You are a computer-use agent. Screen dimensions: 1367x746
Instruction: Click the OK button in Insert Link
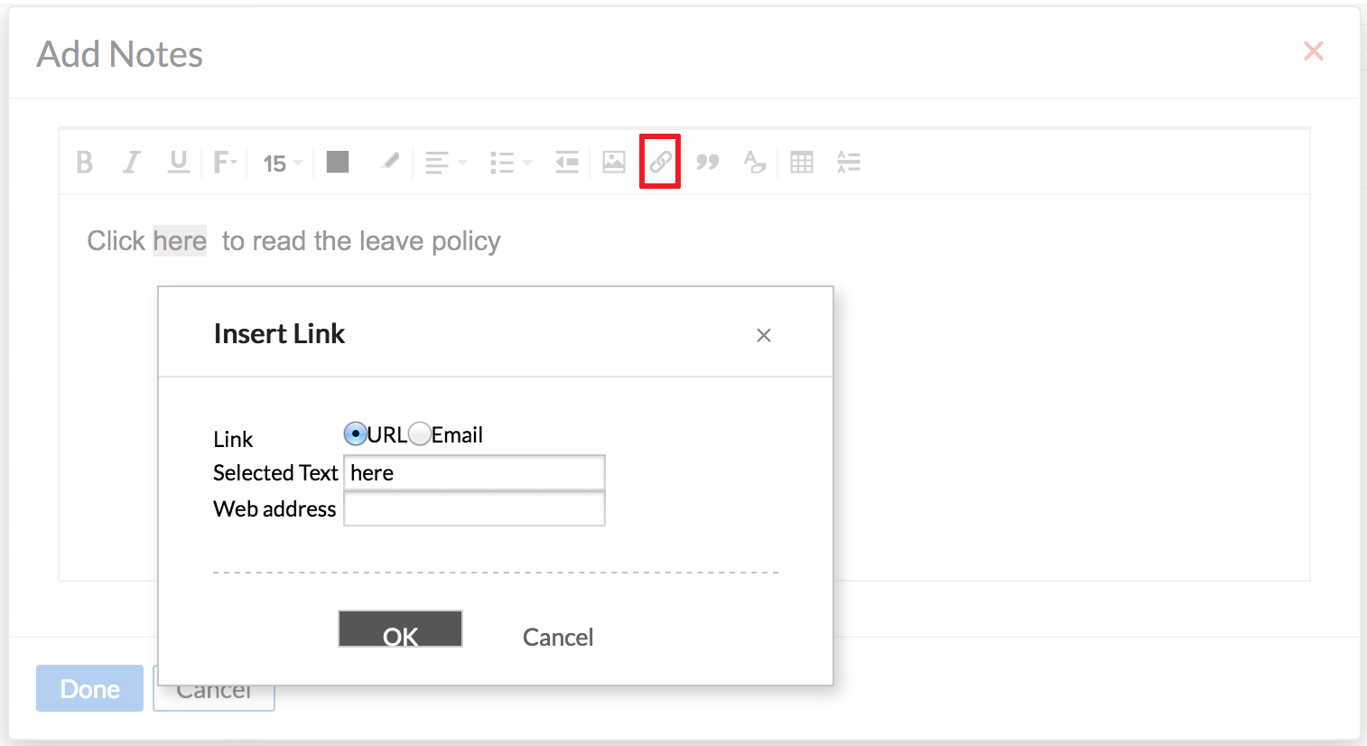click(400, 629)
